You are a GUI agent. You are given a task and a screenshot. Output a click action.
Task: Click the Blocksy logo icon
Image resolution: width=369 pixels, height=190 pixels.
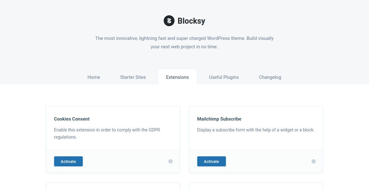pyautogui.click(x=169, y=21)
